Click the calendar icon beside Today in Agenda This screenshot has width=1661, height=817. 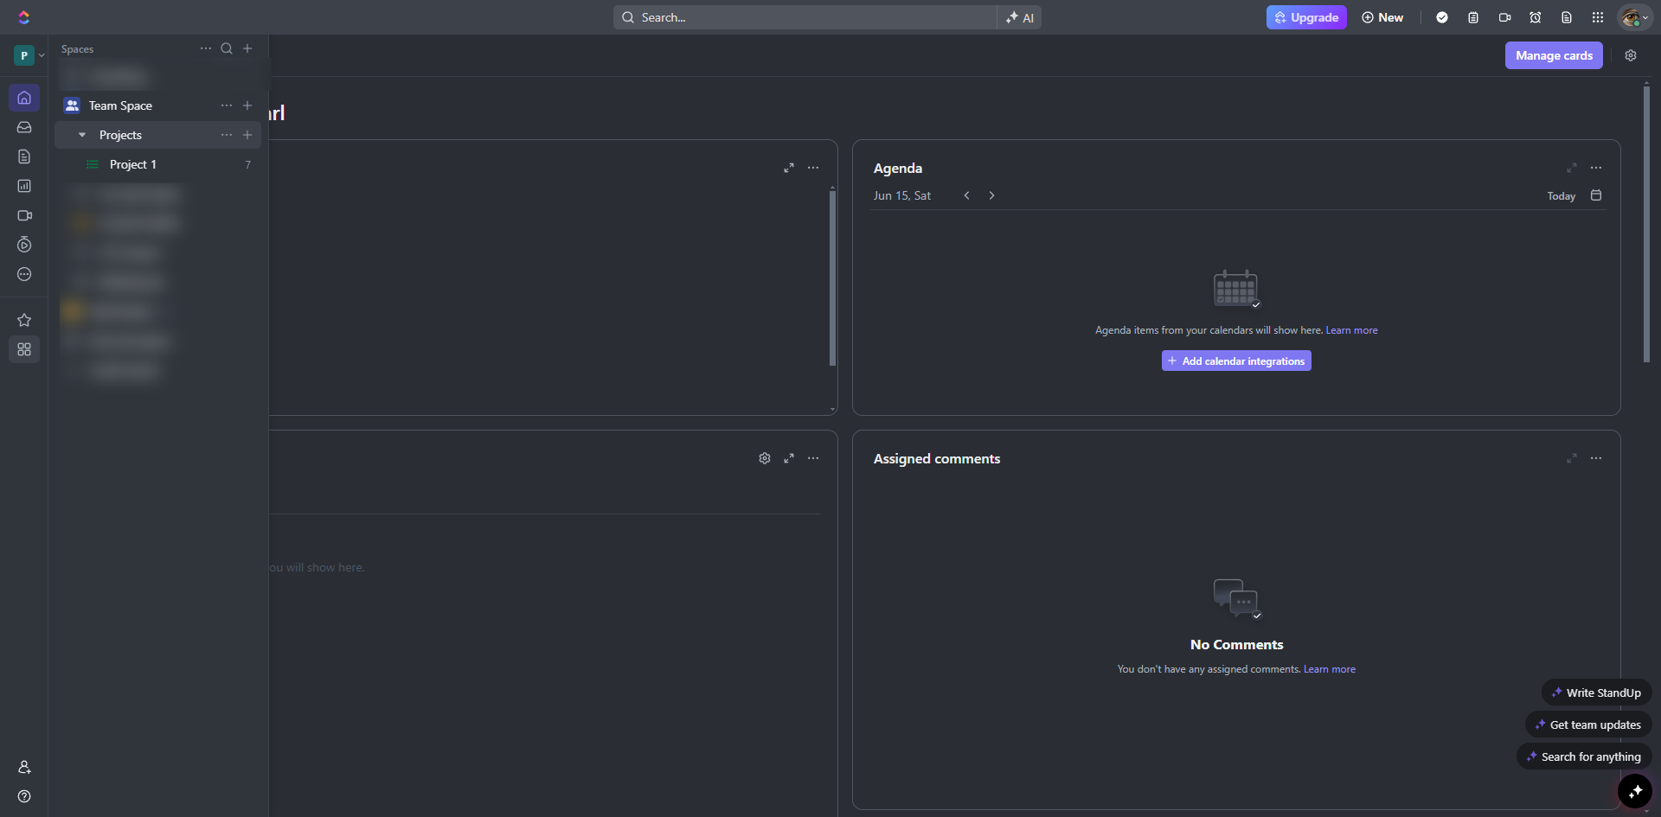pos(1596,195)
